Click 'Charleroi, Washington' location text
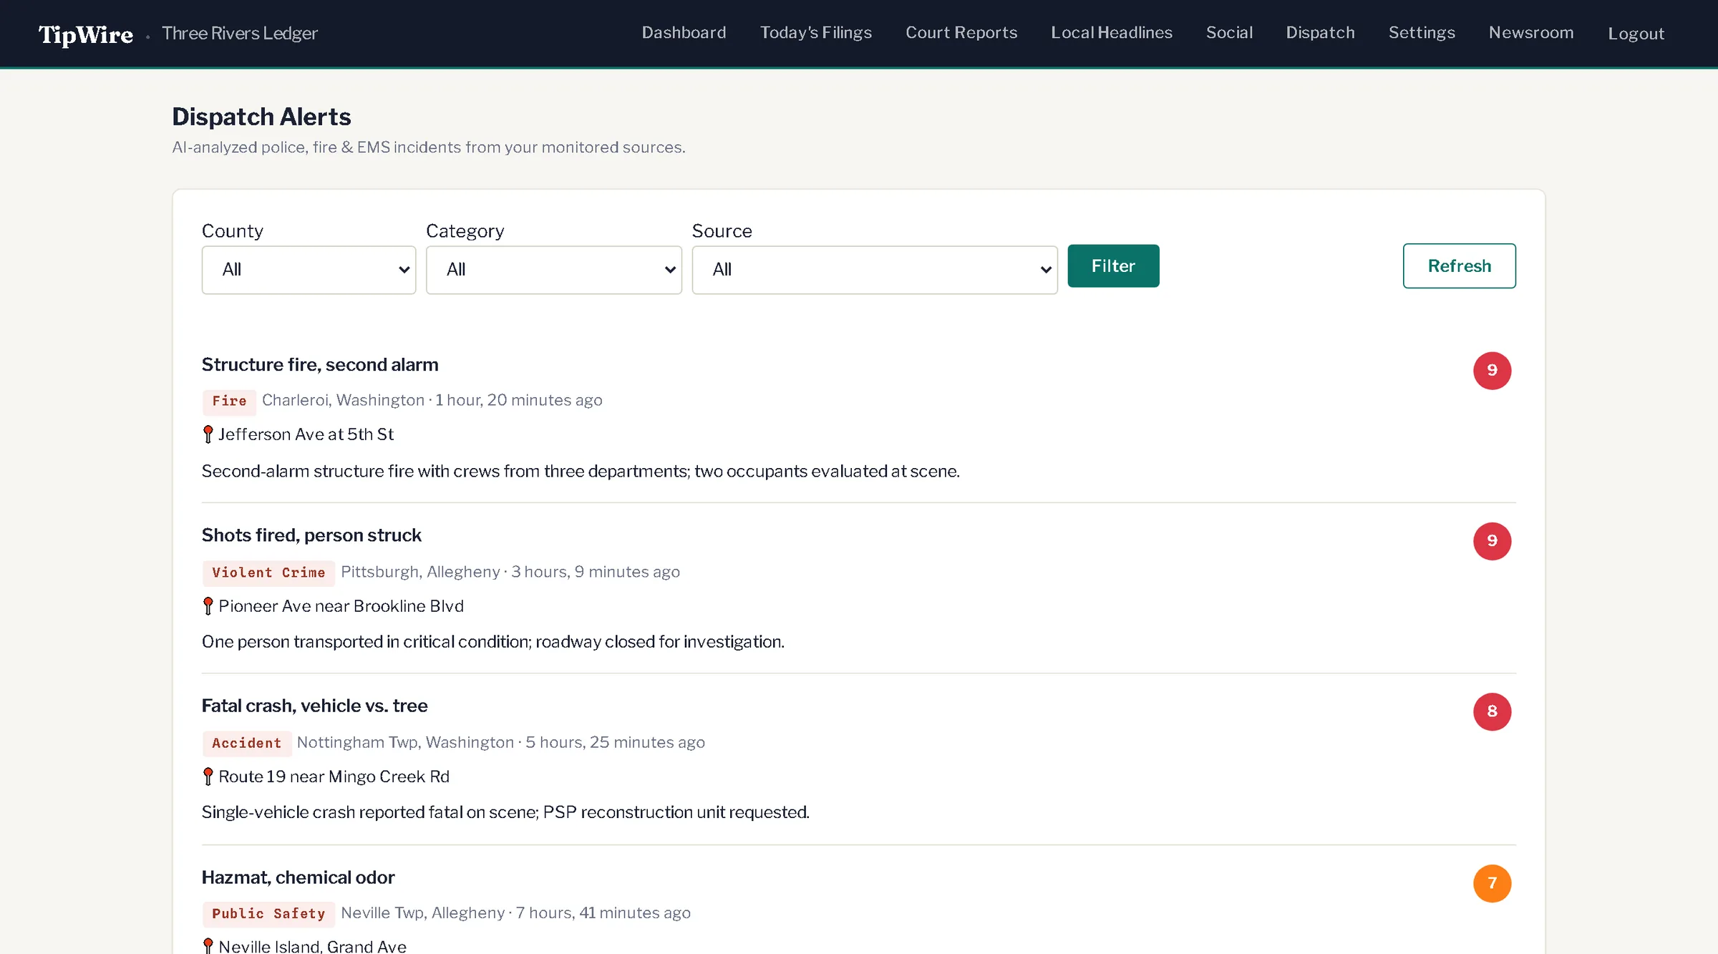This screenshot has width=1718, height=954. coord(343,400)
